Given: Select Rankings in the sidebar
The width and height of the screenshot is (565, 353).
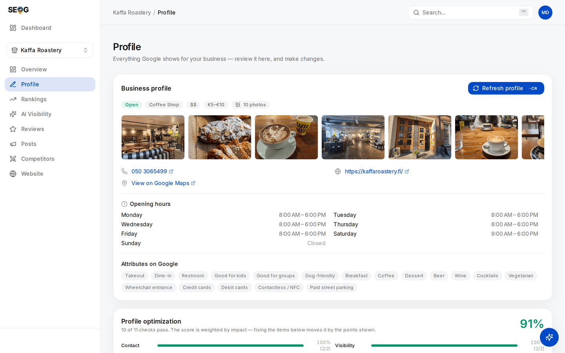Looking at the screenshot, I should coord(50,99).
